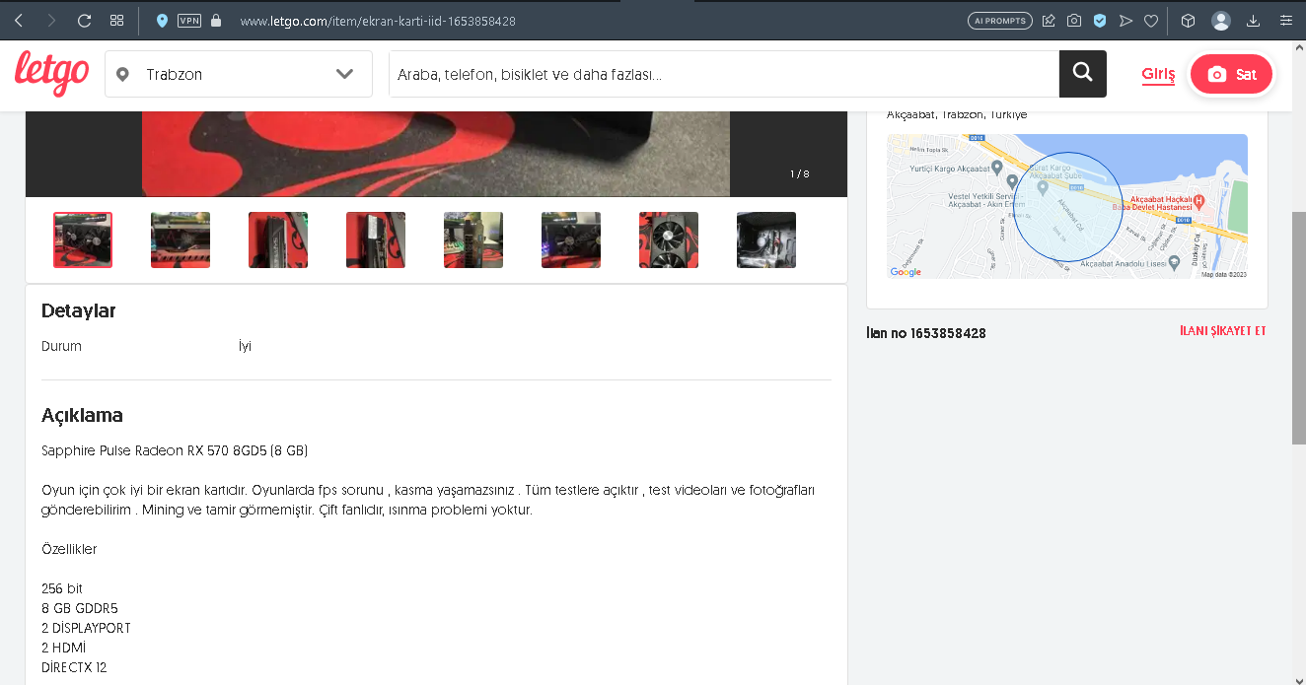Click the 2 DİSPLAYPORT line

[x=86, y=628]
